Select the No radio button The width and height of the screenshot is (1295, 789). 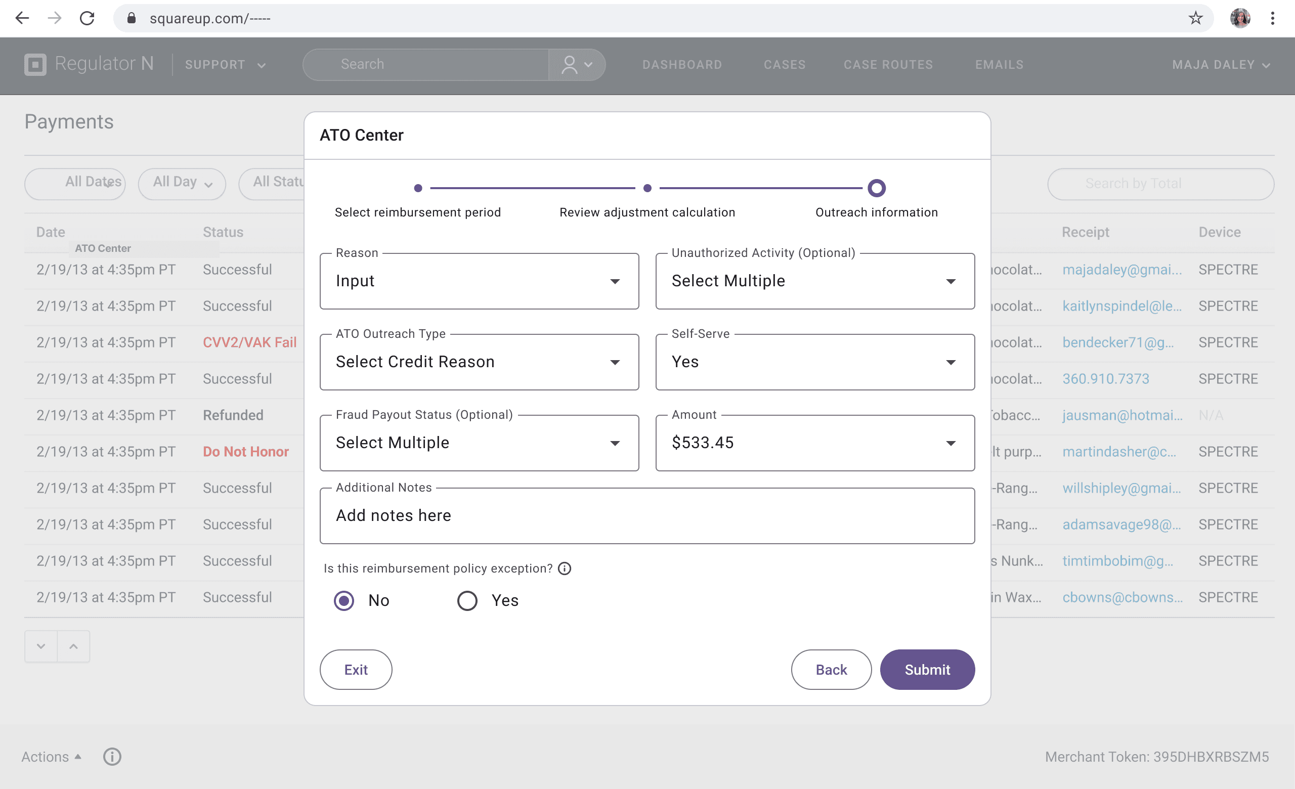pos(344,600)
